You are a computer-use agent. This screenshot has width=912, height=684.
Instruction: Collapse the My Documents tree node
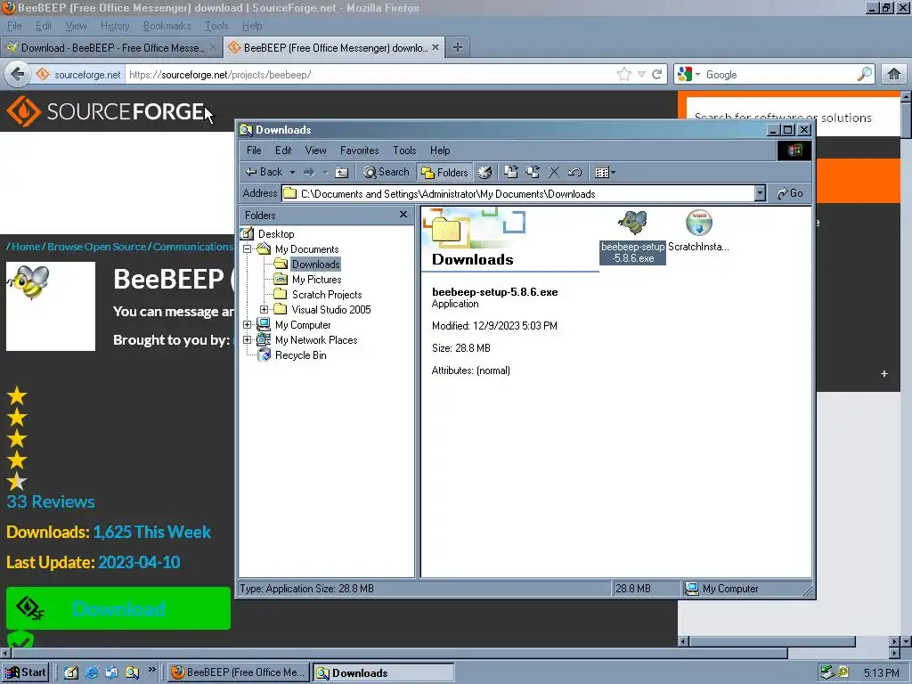tap(248, 249)
